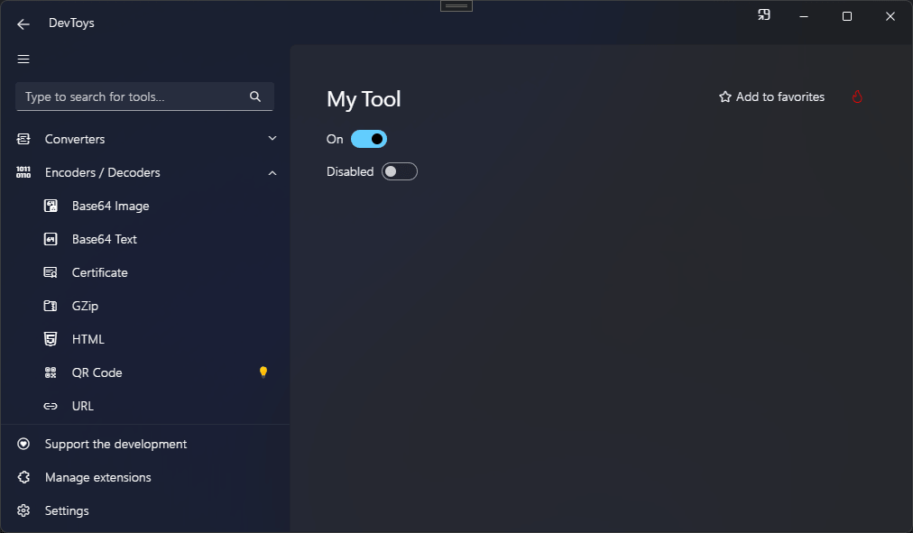Focus the tool search box
Screen dimensions: 913x533
click(131, 96)
